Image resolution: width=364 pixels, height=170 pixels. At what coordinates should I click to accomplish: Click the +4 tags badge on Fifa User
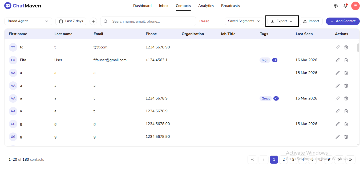(x=275, y=60)
